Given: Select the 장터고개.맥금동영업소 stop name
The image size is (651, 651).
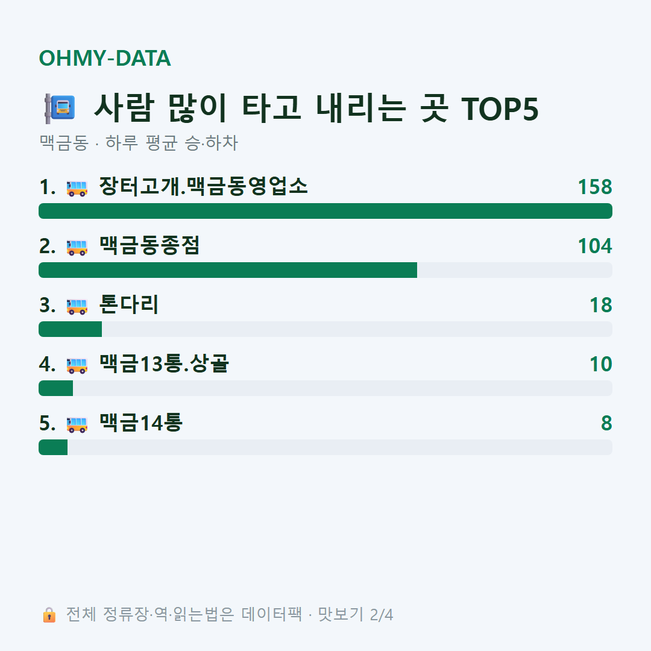Looking at the screenshot, I should point(204,186).
